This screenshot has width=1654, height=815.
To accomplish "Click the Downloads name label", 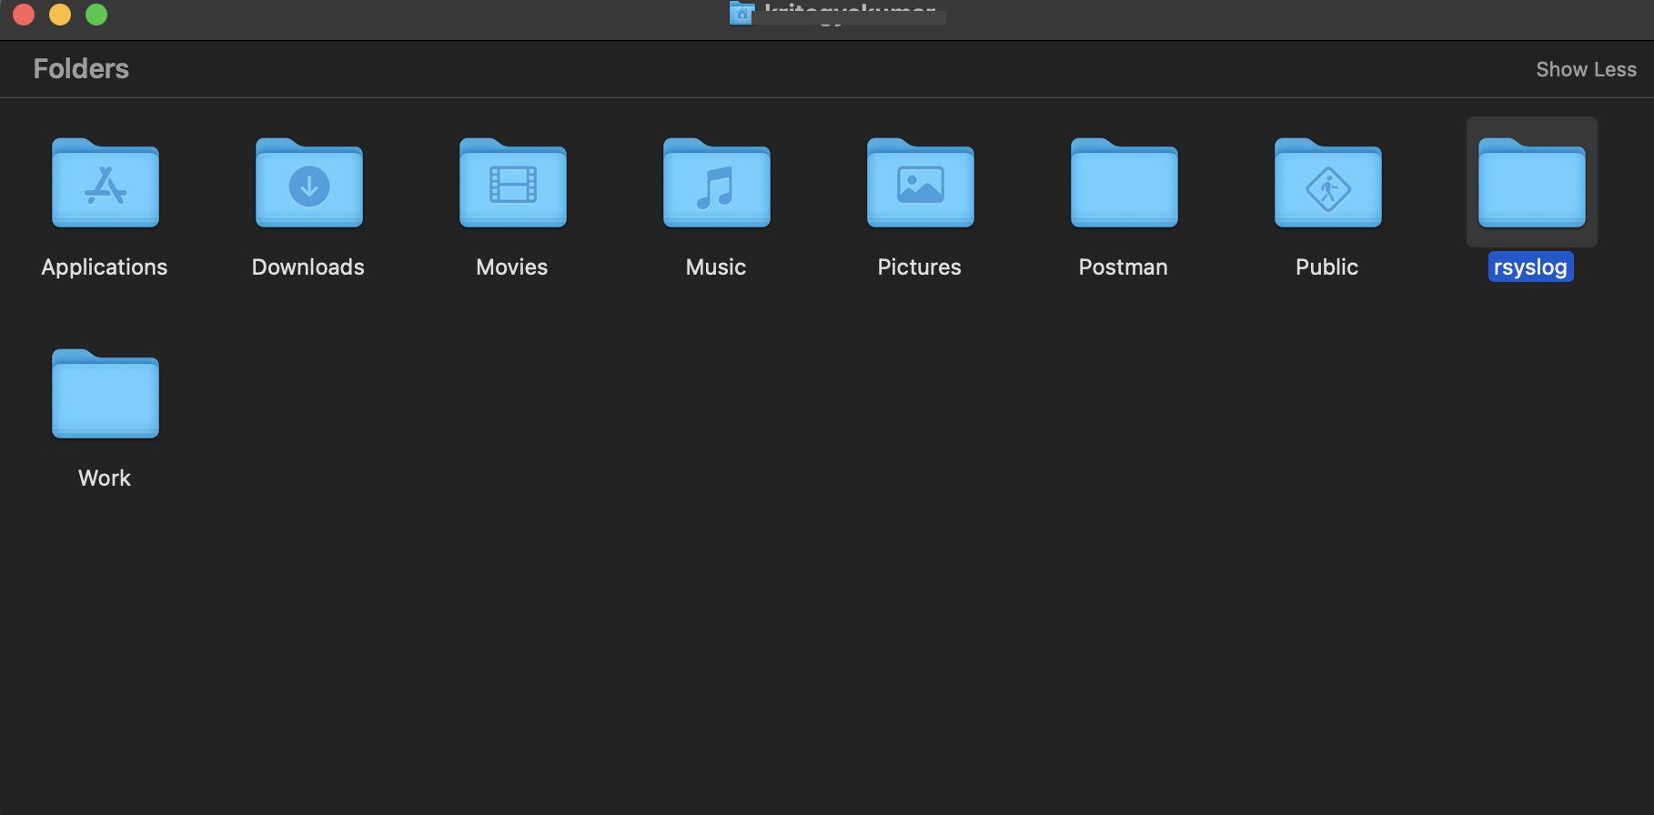I will (308, 267).
